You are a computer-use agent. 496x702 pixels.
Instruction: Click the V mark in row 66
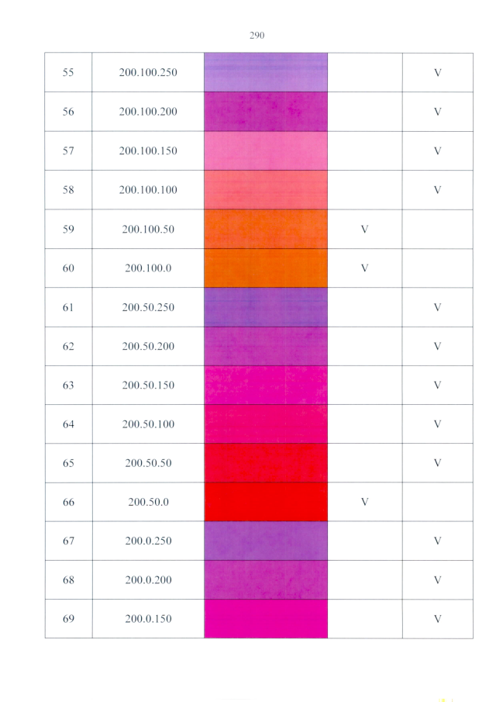(364, 502)
